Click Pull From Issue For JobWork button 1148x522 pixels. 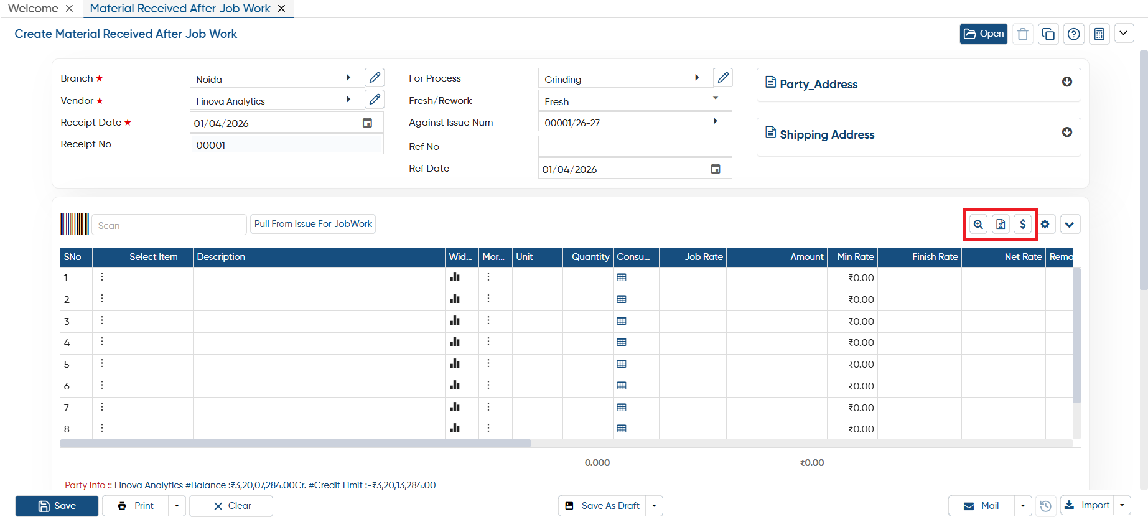[313, 224]
